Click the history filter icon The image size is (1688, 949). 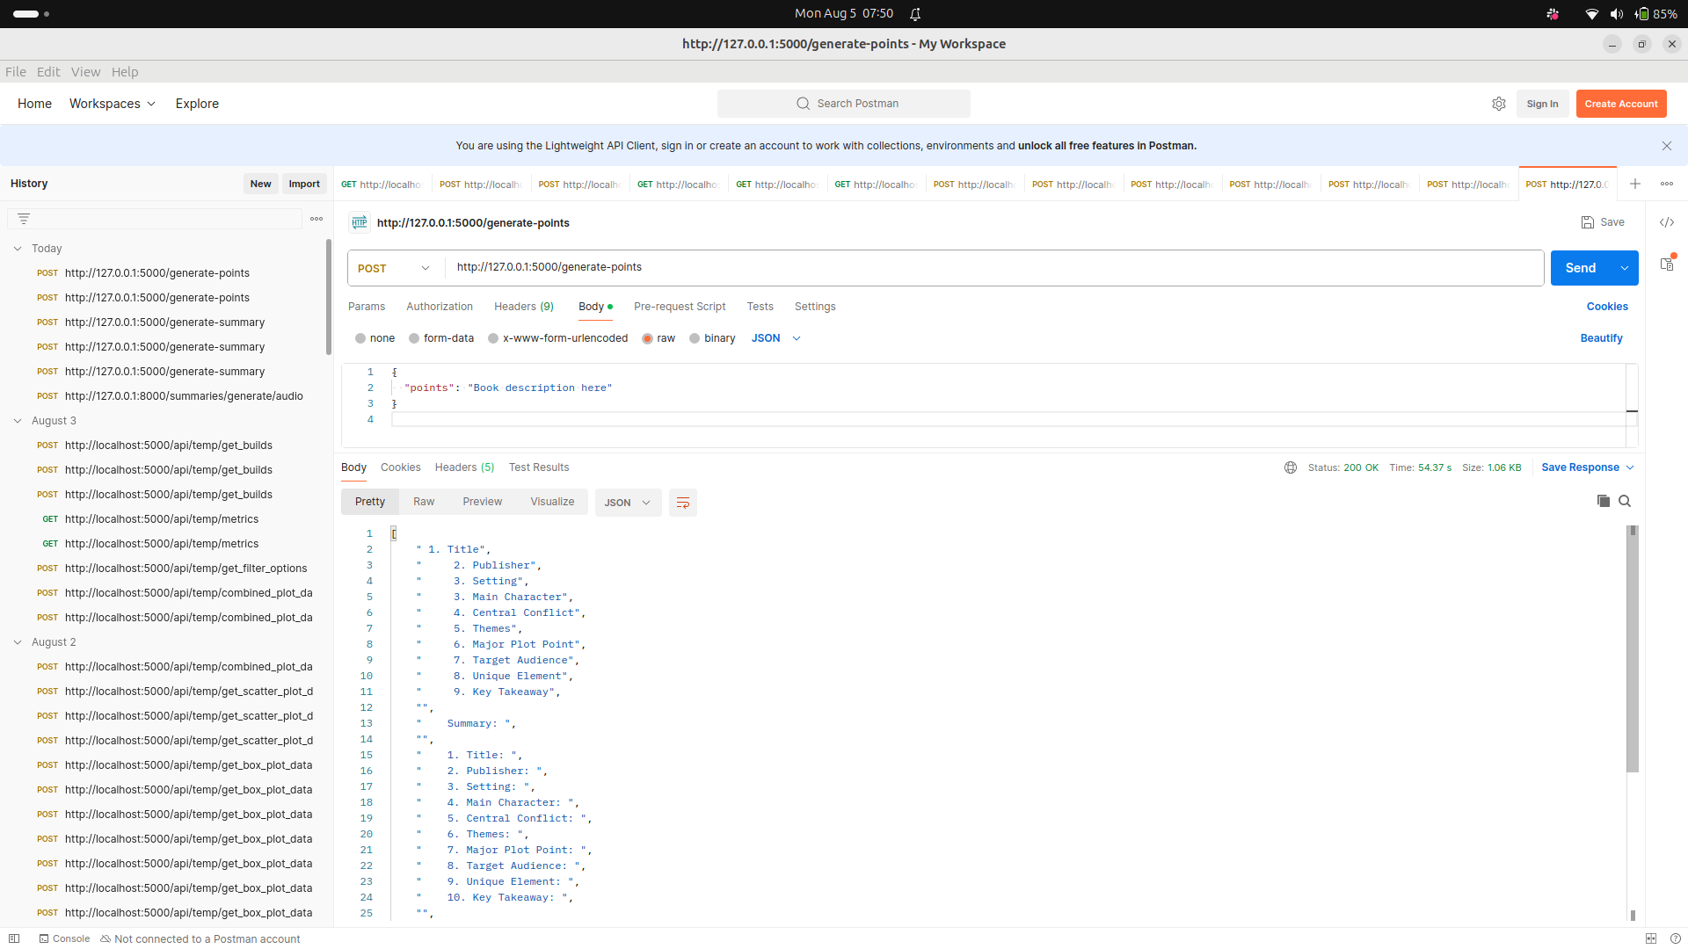click(24, 219)
